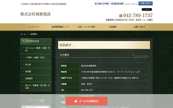This screenshot has height=108, width=173.
Task: Click the 042-789-1737 TEL table cell
Action: 114,90
